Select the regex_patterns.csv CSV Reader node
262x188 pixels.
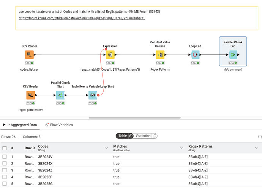coord(31,95)
